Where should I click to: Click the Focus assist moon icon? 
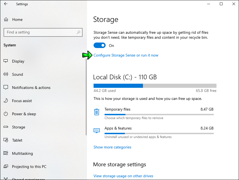(6, 101)
